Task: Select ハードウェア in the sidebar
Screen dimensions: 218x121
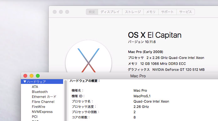Action: 42,82
